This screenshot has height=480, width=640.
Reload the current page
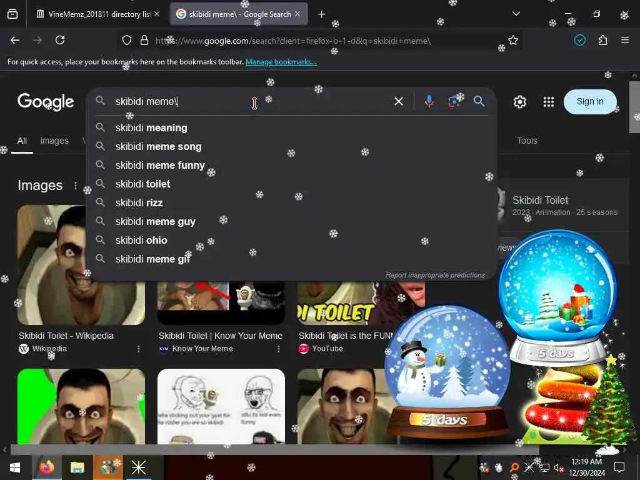60,40
